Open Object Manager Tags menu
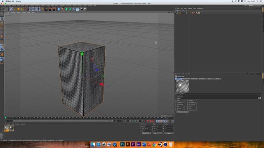This screenshot has height=148, width=264. coord(194,8)
